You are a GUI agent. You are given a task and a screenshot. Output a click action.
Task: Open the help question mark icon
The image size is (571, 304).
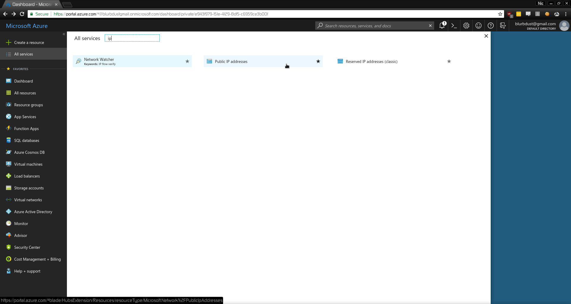[490, 26]
